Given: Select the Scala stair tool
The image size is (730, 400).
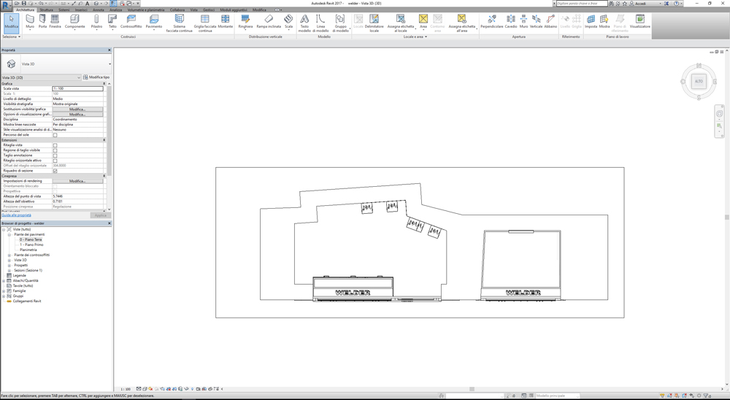Looking at the screenshot, I should point(288,21).
